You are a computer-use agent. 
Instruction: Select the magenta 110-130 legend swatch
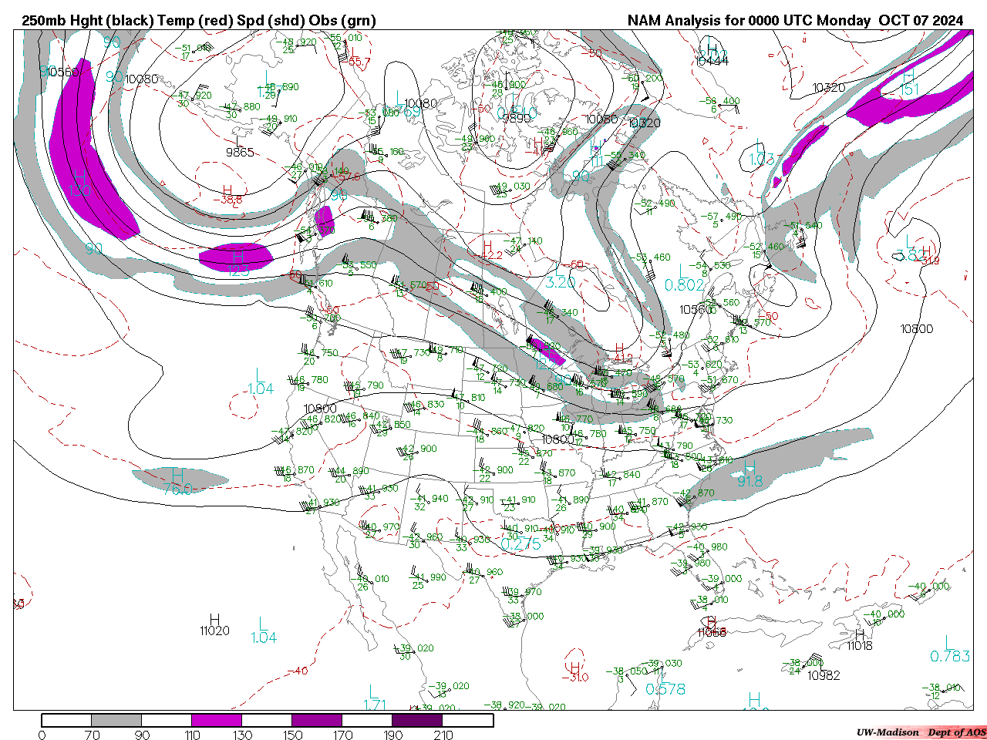[217, 721]
